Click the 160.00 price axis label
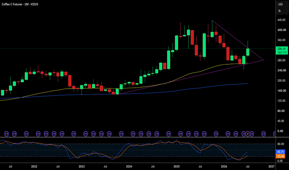289x170 pixels. (x=282, y=91)
